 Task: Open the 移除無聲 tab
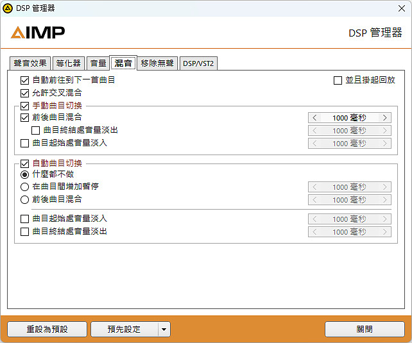point(157,63)
